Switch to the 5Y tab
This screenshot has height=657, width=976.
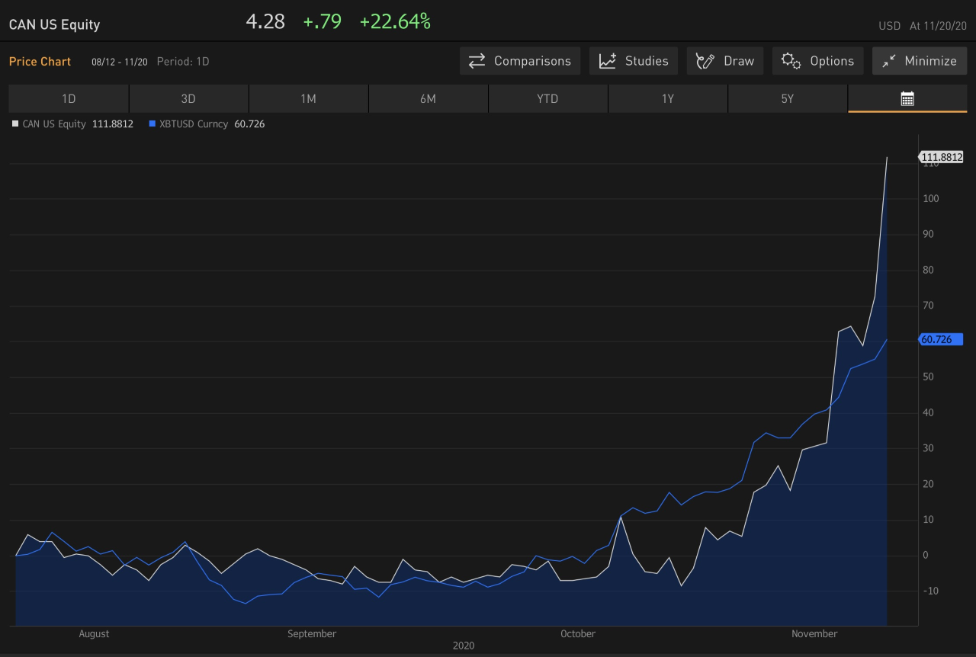point(788,98)
